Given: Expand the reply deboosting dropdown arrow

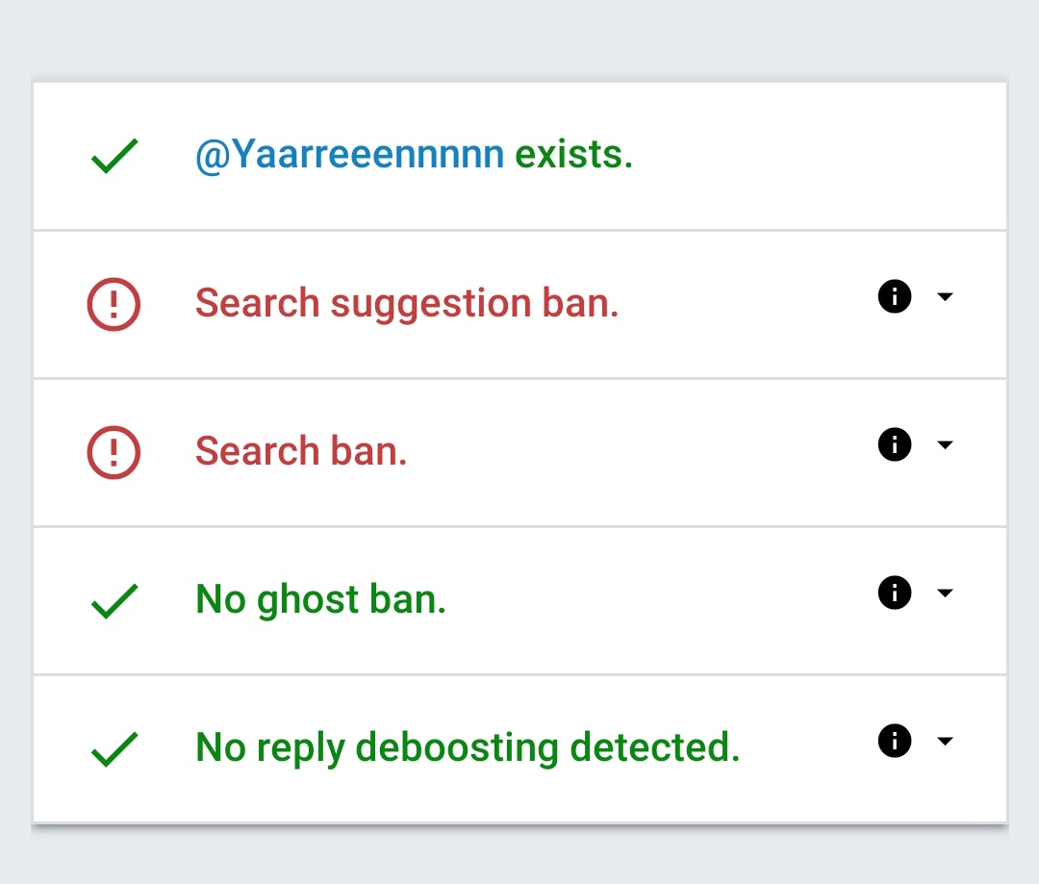Looking at the screenshot, I should click(x=945, y=741).
